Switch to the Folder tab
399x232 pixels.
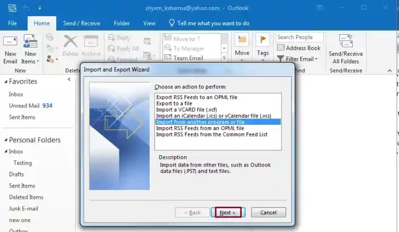tap(122, 23)
